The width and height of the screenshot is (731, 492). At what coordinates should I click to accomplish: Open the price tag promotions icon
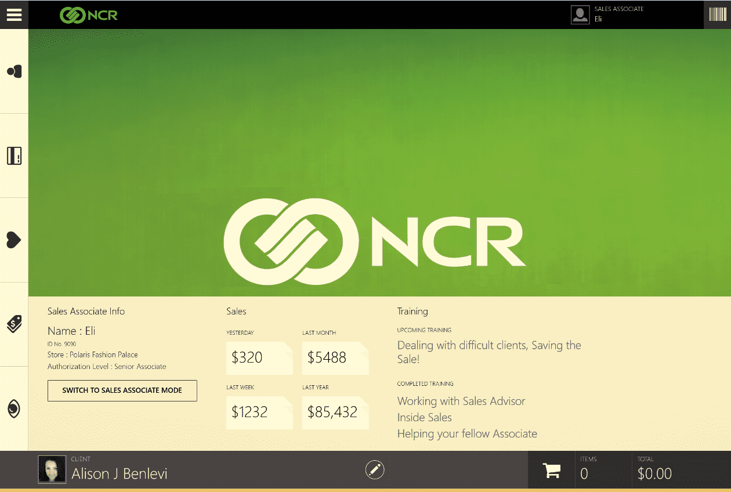click(14, 323)
